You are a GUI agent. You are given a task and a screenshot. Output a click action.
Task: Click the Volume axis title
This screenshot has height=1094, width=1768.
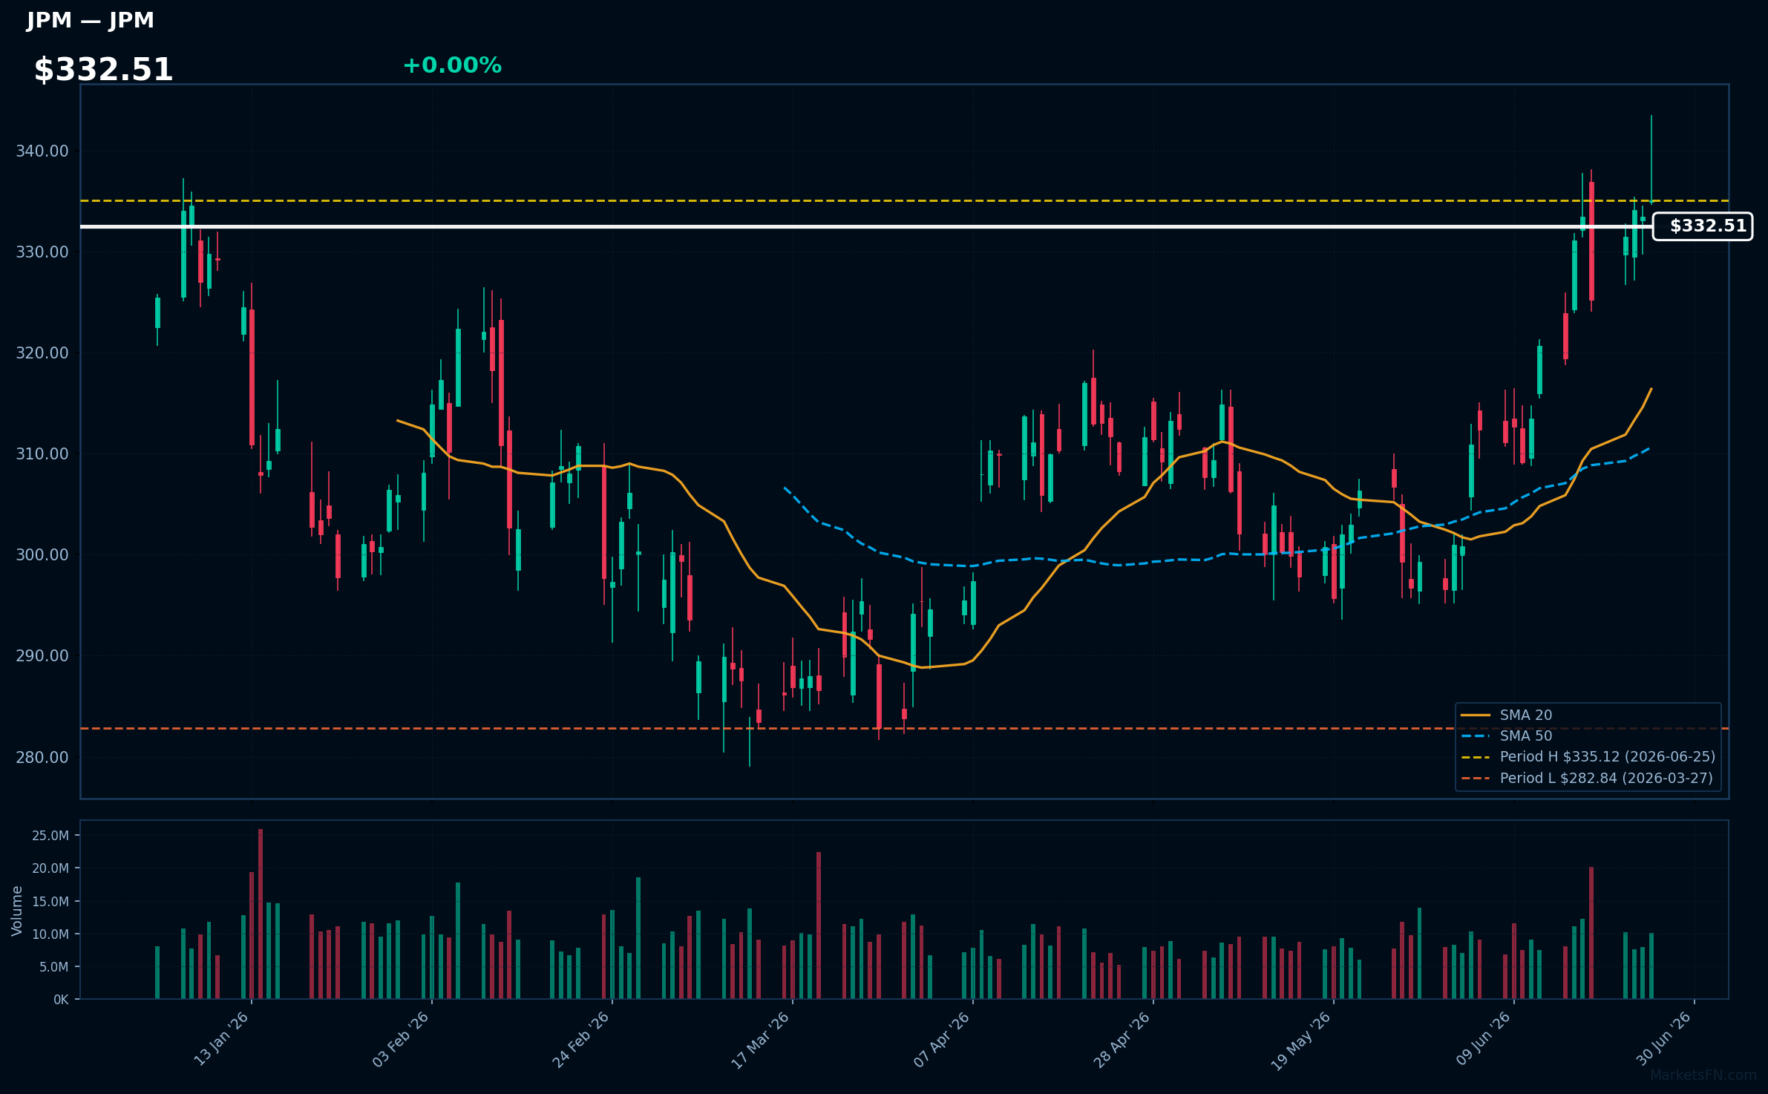pyautogui.click(x=17, y=911)
